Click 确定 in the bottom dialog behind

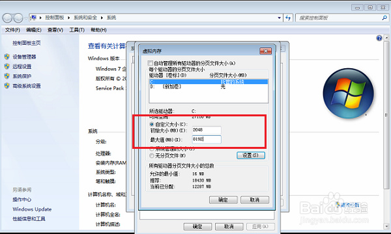point(197,227)
